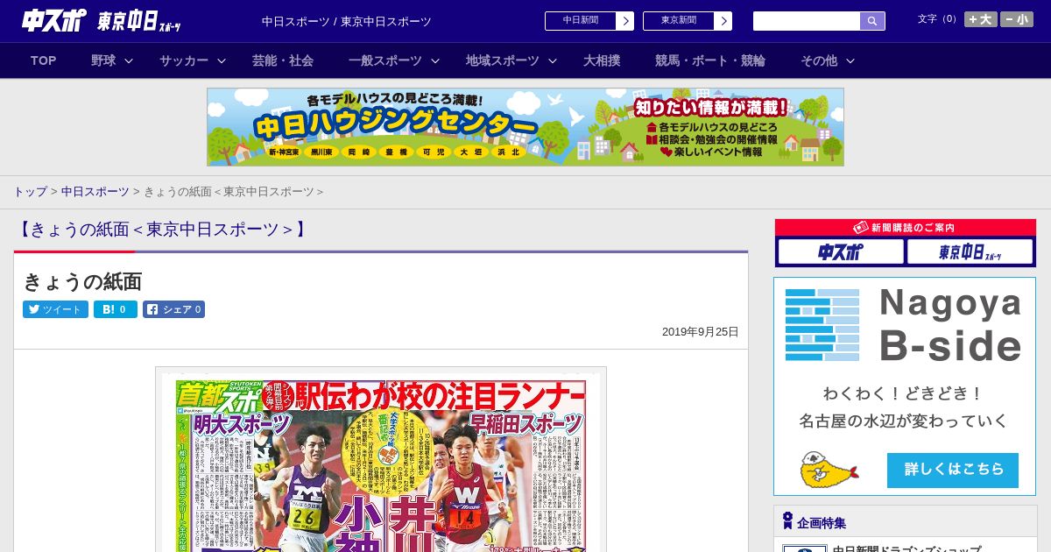This screenshot has width=1051, height=552.
Task: Click the 企画特集 ribbon icon
Action: point(787,521)
